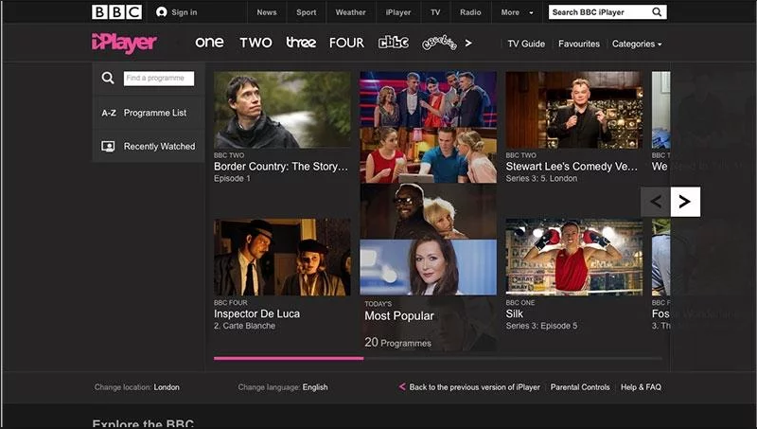This screenshot has height=429, width=757.
Task: Click the A-Z icon
Action: point(109,113)
